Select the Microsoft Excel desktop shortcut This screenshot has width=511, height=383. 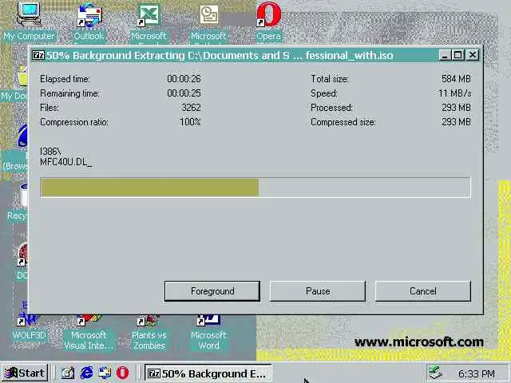pos(149,22)
